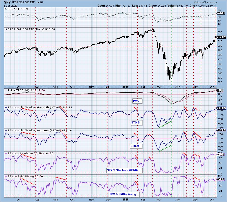Click the STO-V annotation box
This screenshot has width=227, height=202.
(136, 146)
